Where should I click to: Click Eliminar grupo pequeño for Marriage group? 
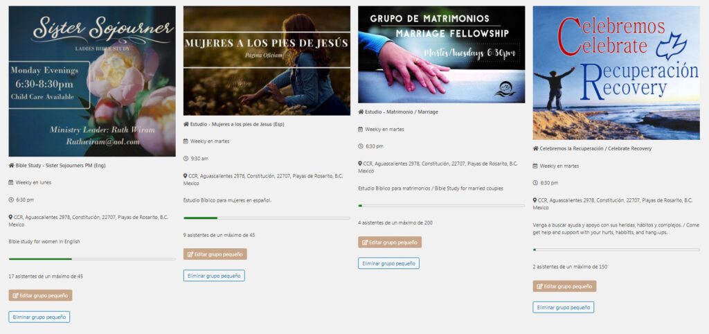point(389,263)
